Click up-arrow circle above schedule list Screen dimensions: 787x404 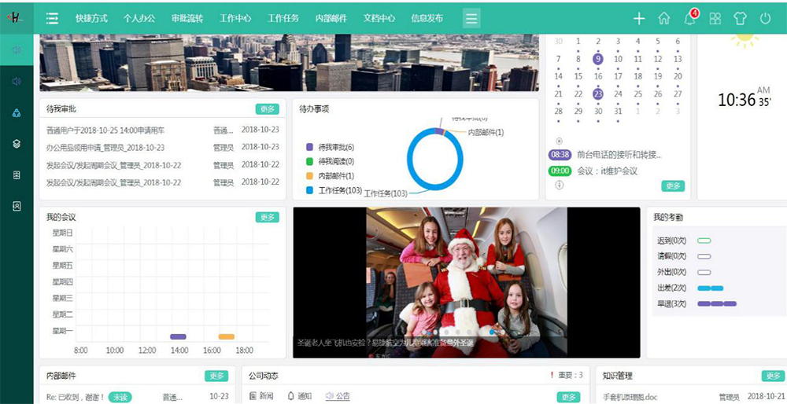tap(559, 141)
